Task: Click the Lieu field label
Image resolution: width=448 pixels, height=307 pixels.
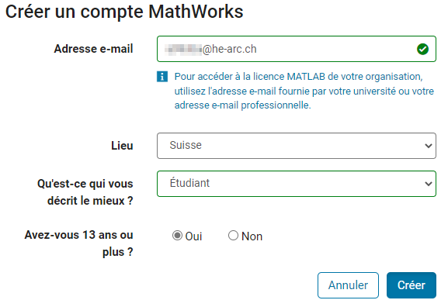Action: pos(122,146)
